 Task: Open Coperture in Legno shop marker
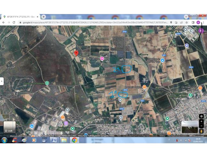pyautogui.click(x=162, y=60)
